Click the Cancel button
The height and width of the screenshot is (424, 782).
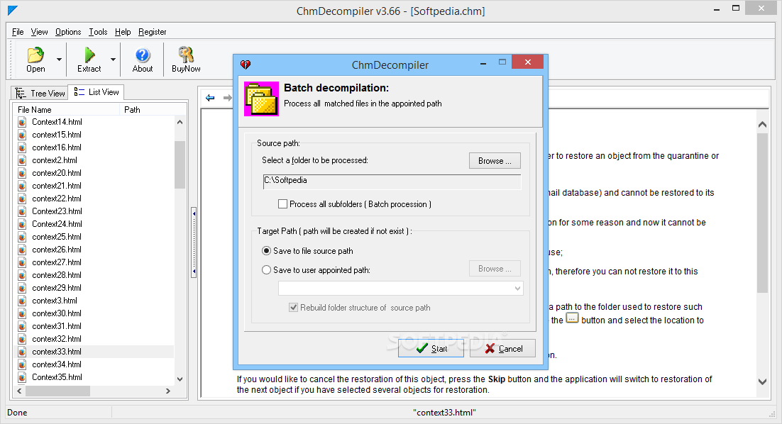502,348
